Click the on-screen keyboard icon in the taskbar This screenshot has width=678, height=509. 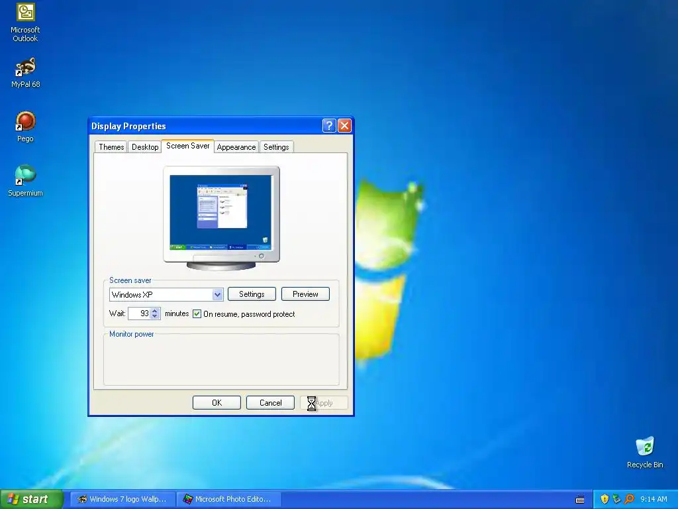[580, 500]
